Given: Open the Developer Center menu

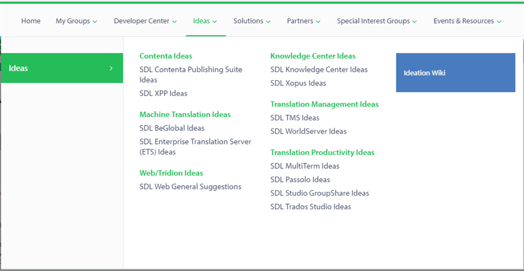Looking at the screenshot, I should pyautogui.click(x=145, y=21).
